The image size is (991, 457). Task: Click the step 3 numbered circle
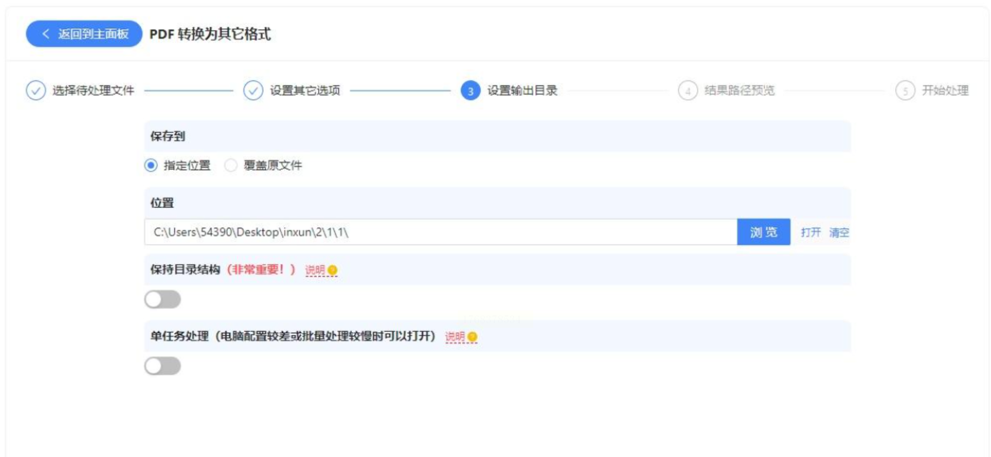coord(470,90)
